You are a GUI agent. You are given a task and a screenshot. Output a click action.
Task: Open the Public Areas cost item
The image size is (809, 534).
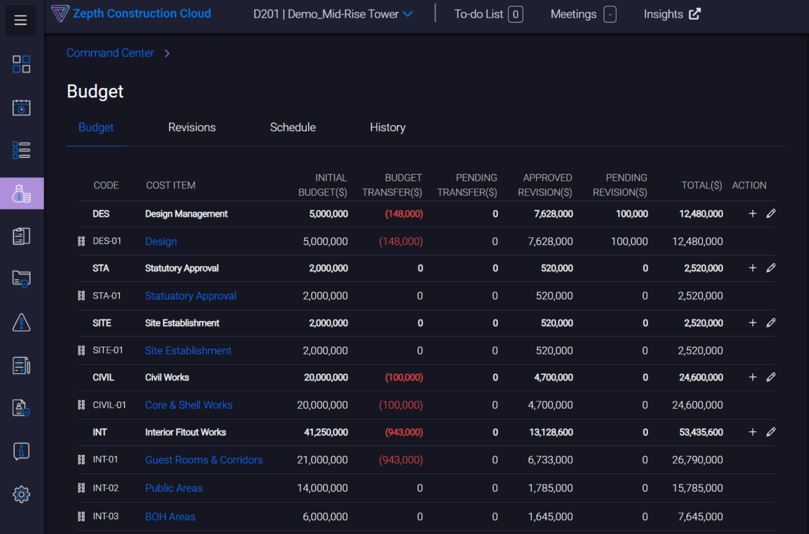(174, 488)
